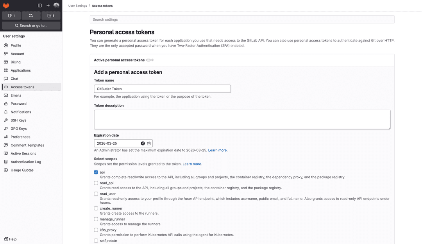Clear the expiration date with the X icon
The height and width of the screenshot is (244, 422).
(143, 143)
